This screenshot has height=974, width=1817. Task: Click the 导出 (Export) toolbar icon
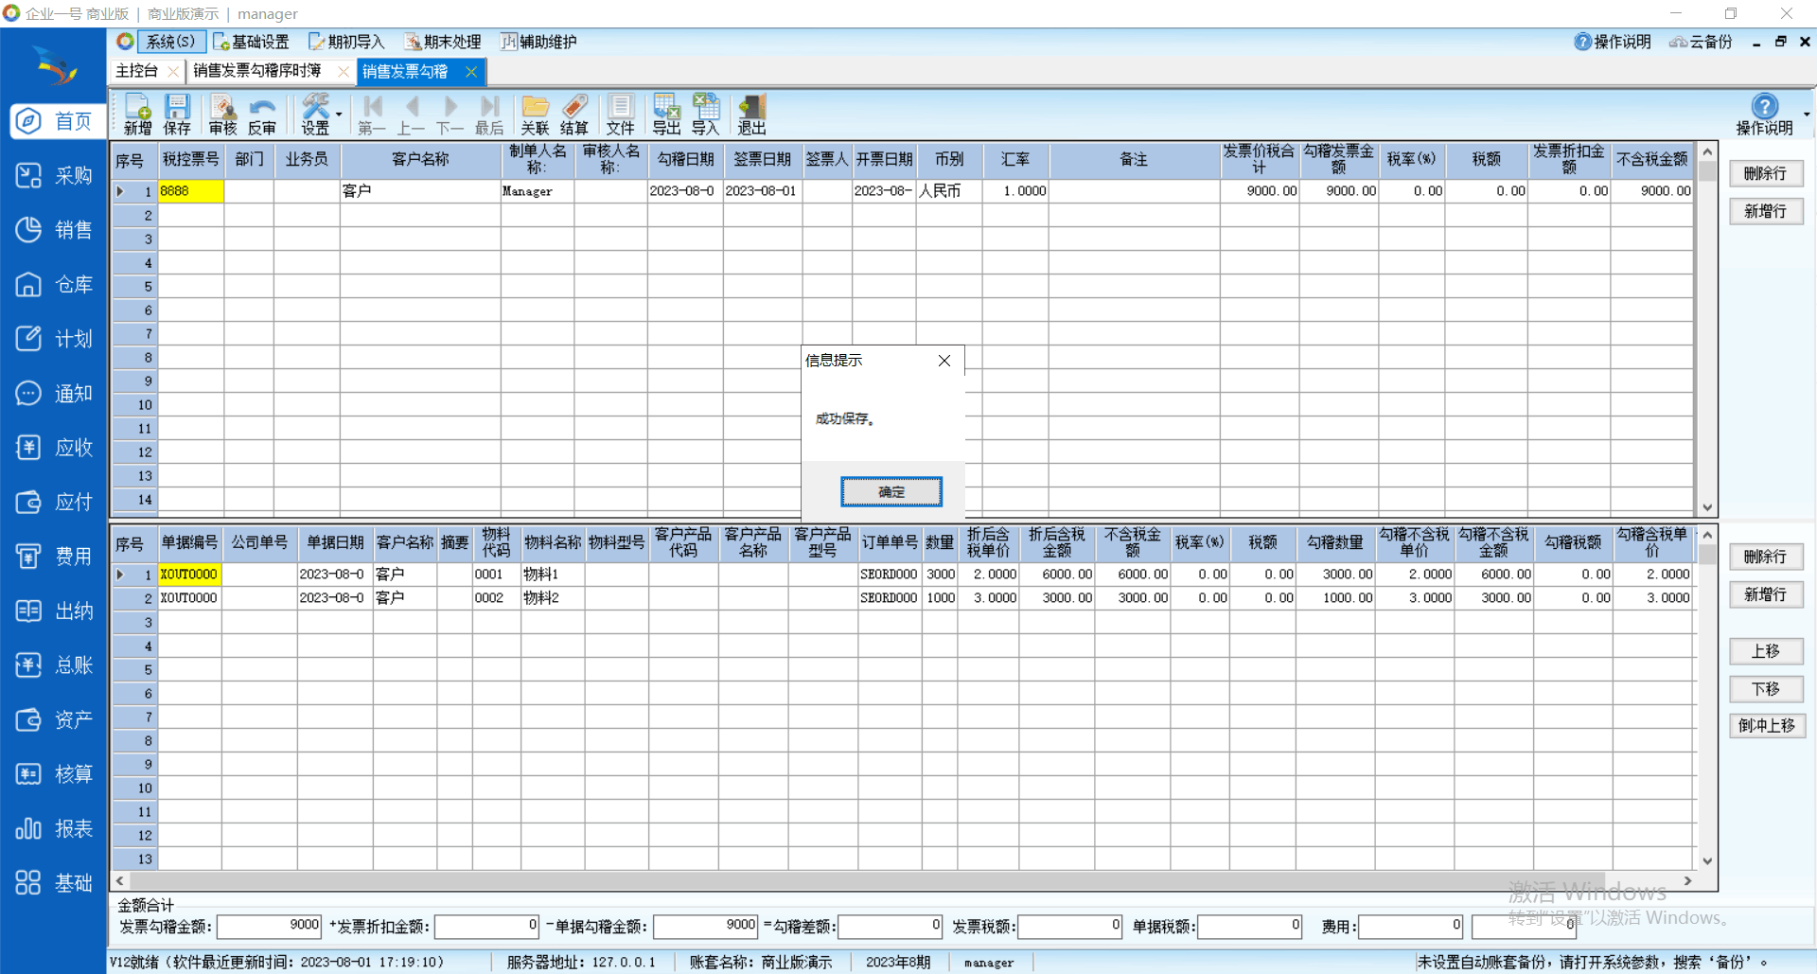pos(666,115)
